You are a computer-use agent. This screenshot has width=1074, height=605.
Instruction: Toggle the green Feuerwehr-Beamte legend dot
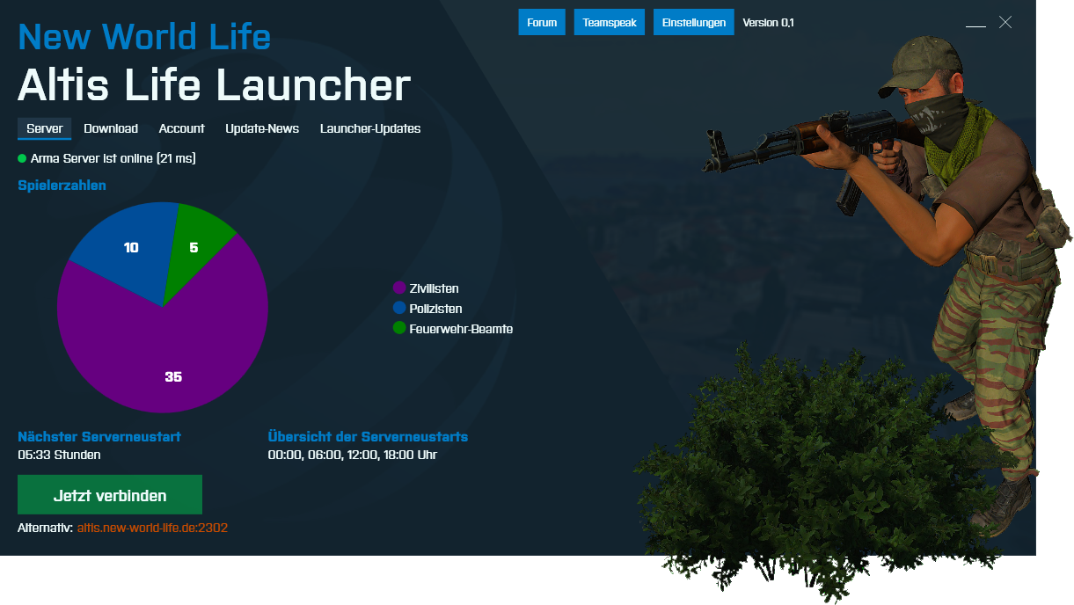pos(400,328)
